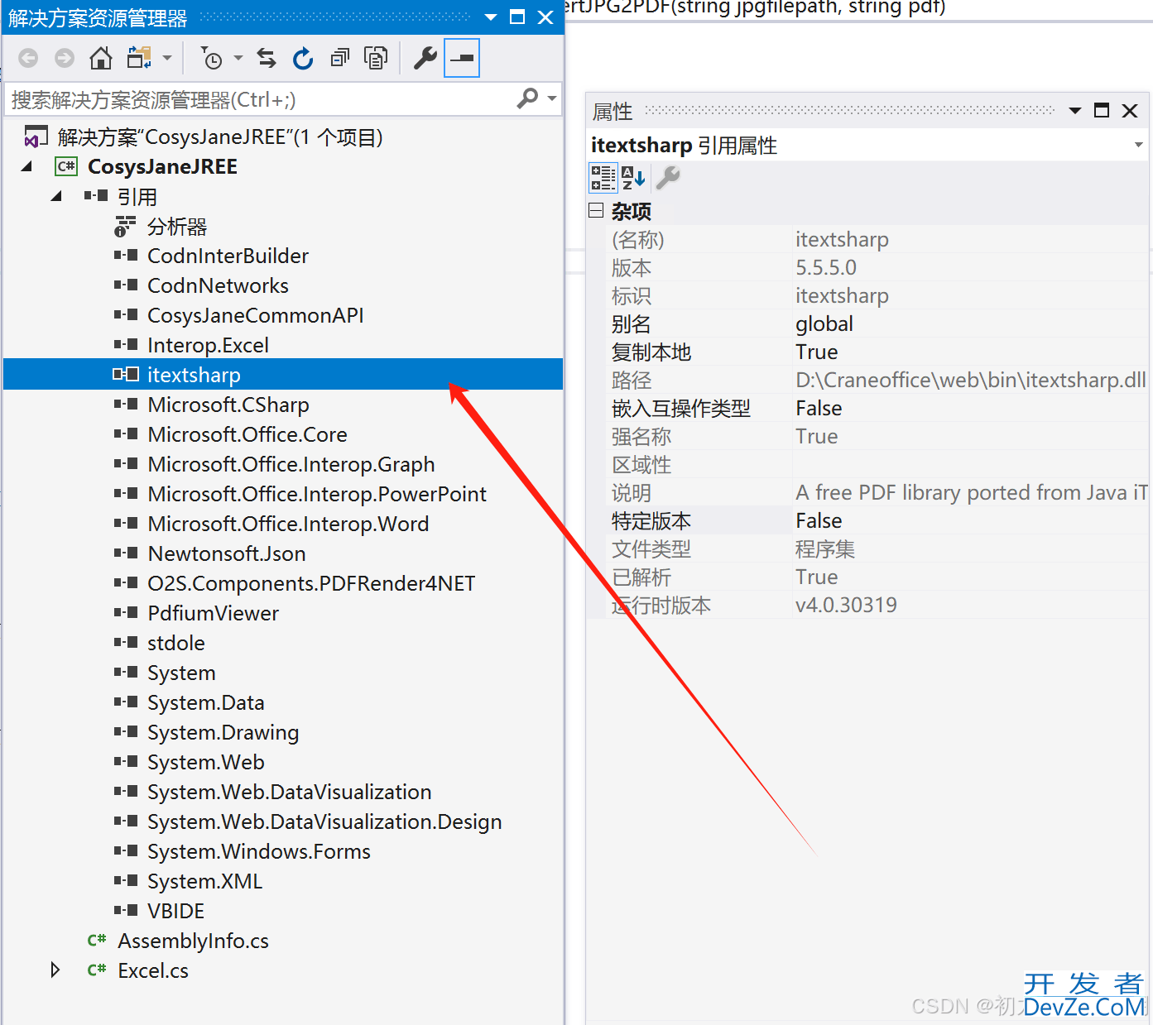This screenshot has width=1153, height=1025.
Task: Click the Back navigation arrow in Solution Explorer
Action: pos(28,58)
